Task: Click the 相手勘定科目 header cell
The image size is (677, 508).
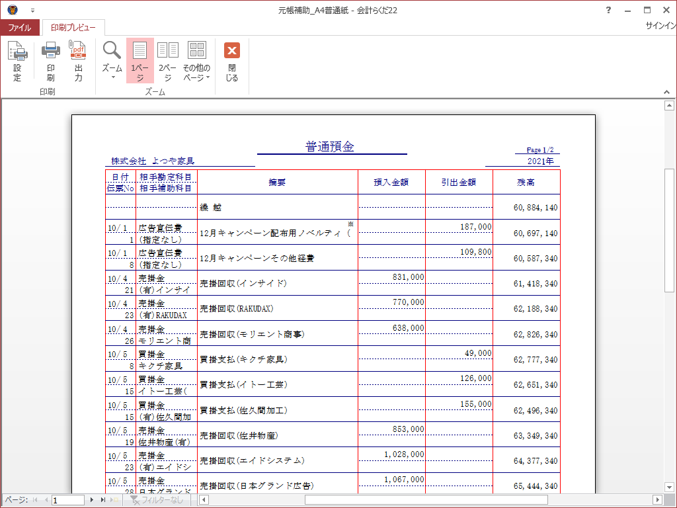Action: (166, 177)
